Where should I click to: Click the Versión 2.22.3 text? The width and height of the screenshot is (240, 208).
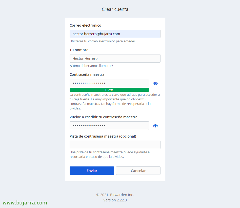[115, 200]
